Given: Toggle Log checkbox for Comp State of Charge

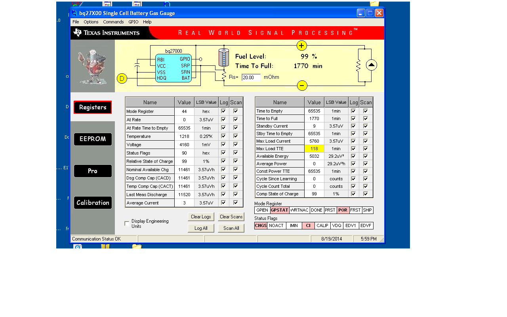Looking at the screenshot, I should click(353, 194).
